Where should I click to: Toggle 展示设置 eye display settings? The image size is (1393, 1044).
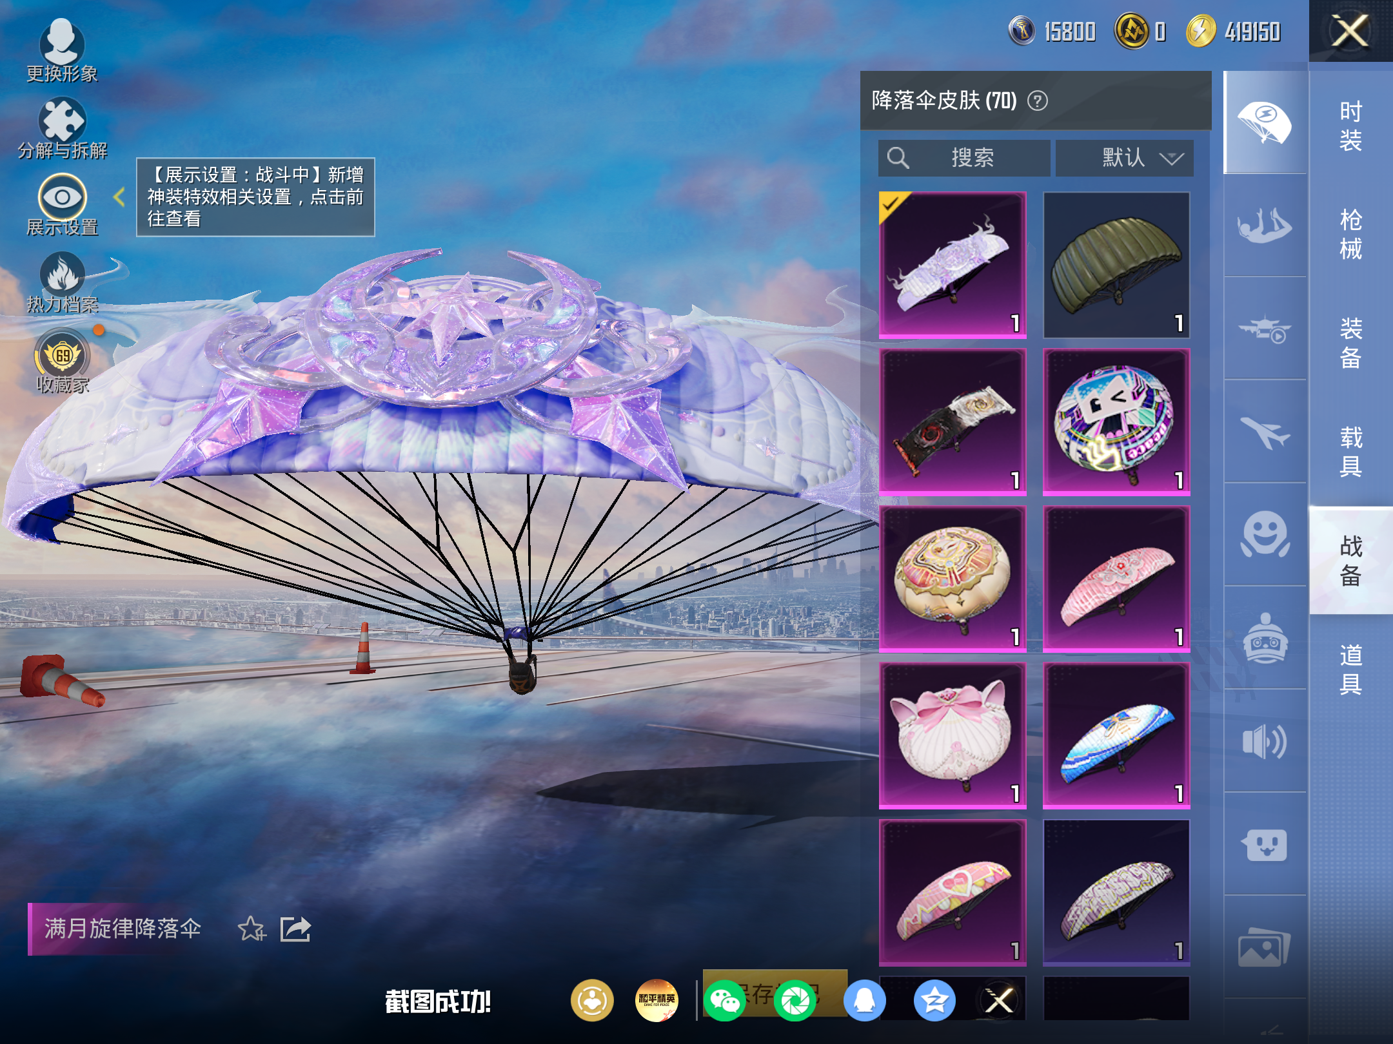tap(62, 197)
